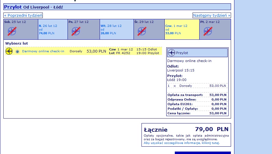Click crossed-out plane icon for Śr, 29 lut 12
Image resolution: width=272 pixels, height=154 pixels.
[142, 31]
